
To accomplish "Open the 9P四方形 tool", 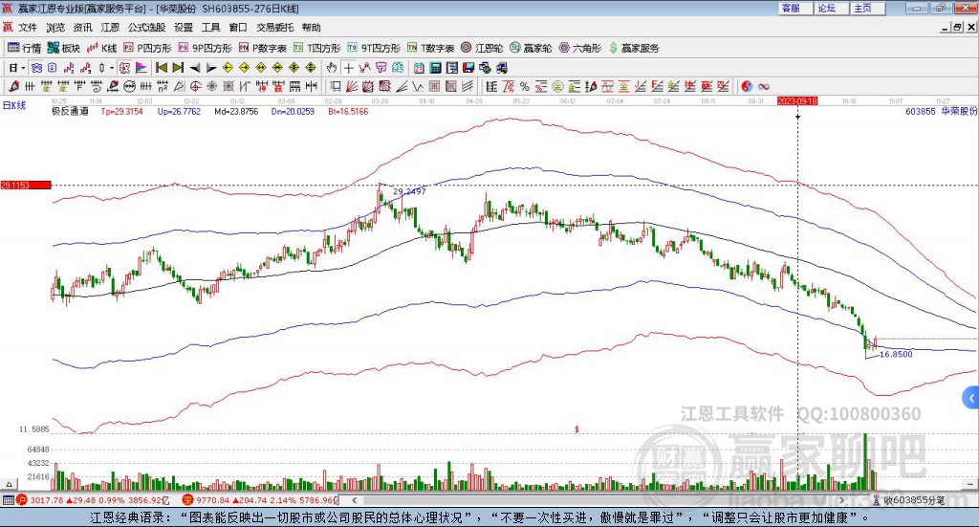I will (205, 48).
